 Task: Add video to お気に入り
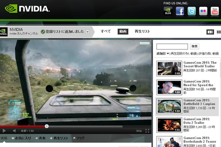pyautogui.click(x=21, y=138)
